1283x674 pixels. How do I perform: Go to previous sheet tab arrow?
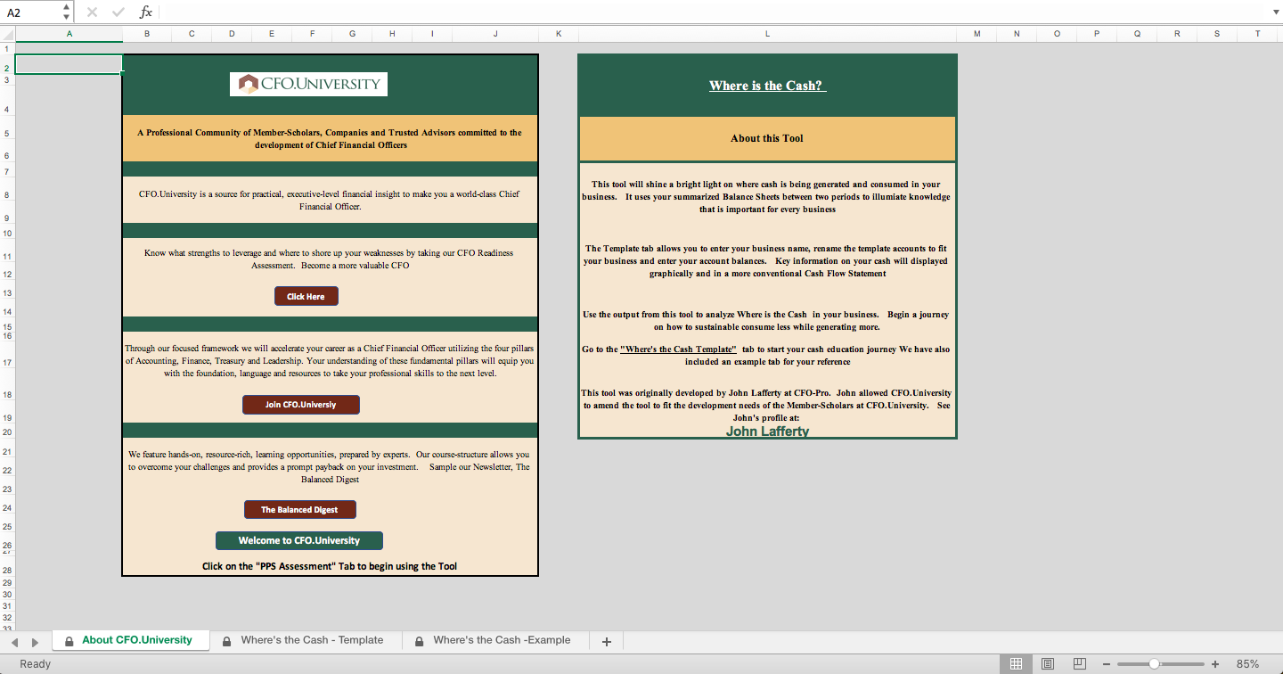13,642
